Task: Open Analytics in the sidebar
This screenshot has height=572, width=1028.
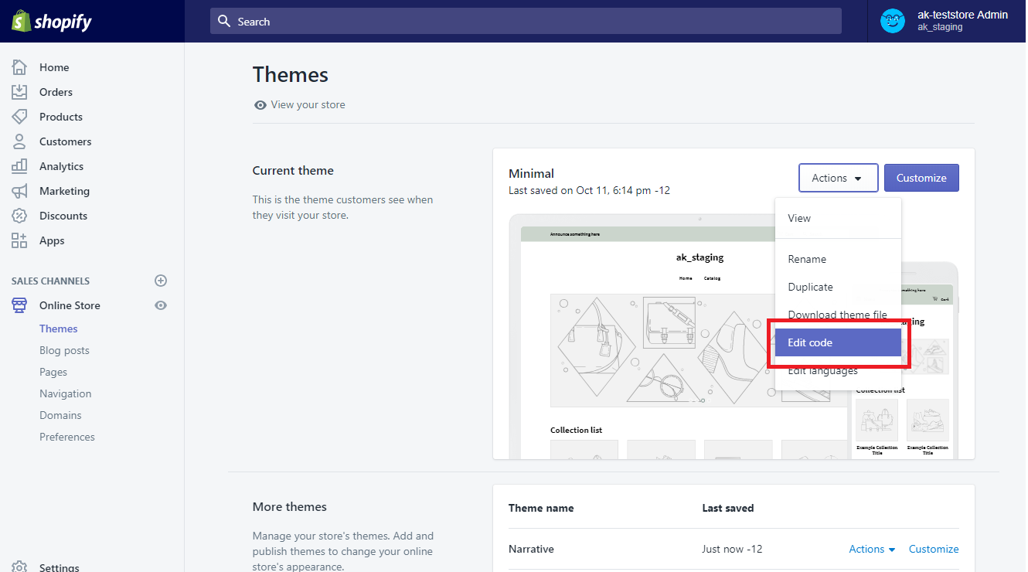Action: click(x=62, y=166)
